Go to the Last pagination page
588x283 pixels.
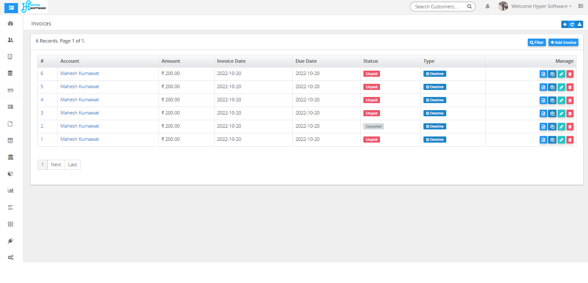pyautogui.click(x=72, y=165)
